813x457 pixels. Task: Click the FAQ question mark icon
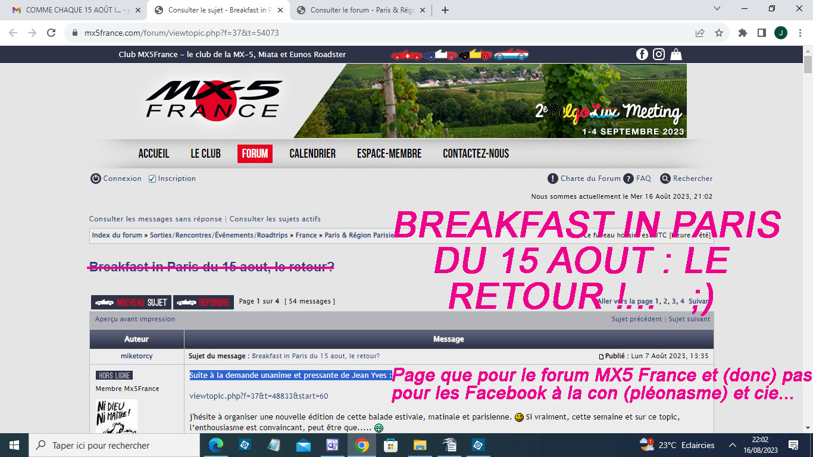[x=628, y=179]
